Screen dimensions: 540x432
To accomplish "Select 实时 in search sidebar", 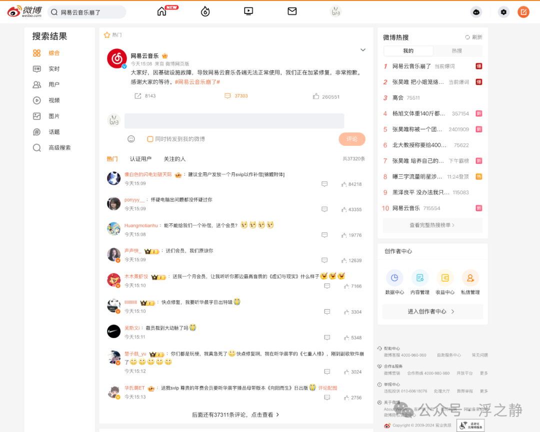I will pyautogui.click(x=54, y=69).
